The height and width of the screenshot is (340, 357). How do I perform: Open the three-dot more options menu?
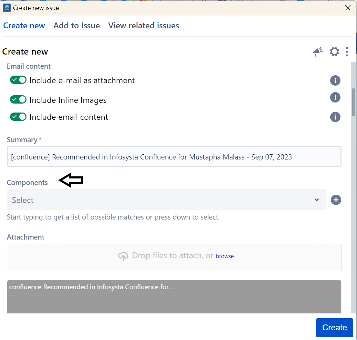347,52
